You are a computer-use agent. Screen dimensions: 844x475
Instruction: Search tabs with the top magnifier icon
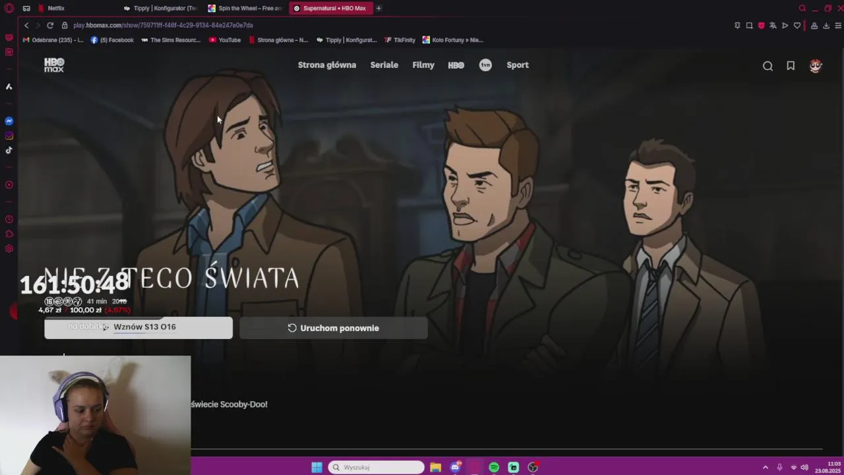802,8
